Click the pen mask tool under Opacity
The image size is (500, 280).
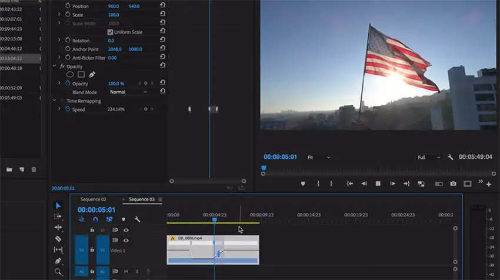pyautogui.click(x=92, y=75)
